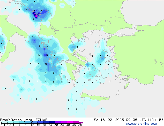Select the 0.1 to 0.5 legend swatch
This screenshot has height=126, width=164.
(4, 123)
